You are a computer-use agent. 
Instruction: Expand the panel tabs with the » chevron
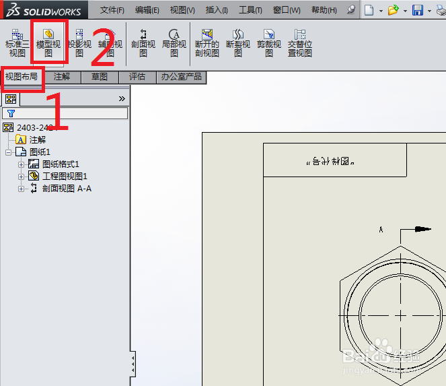pyautogui.click(x=122, y=98)
